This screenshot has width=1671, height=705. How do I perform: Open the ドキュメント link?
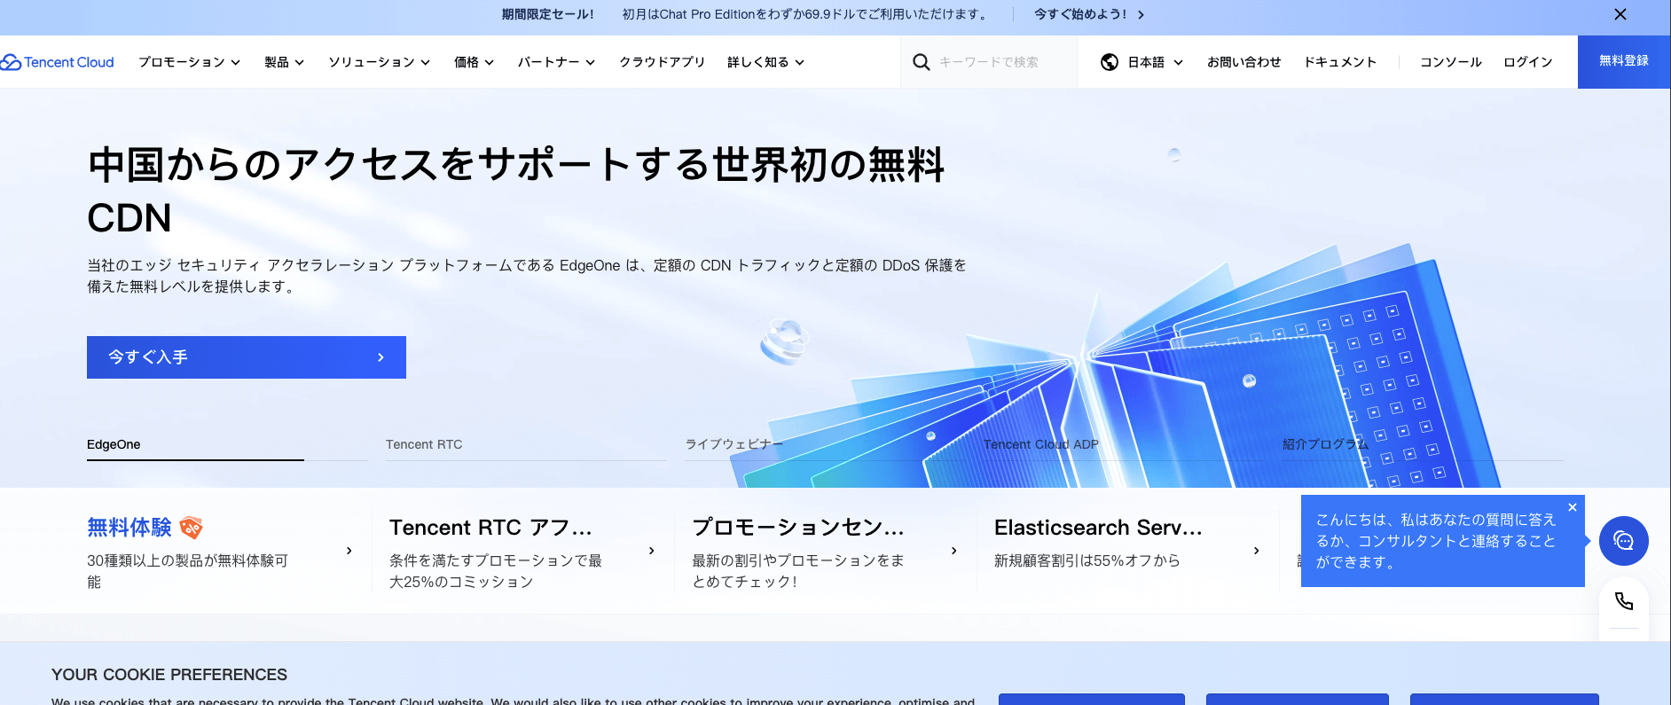coord(1340,62)
